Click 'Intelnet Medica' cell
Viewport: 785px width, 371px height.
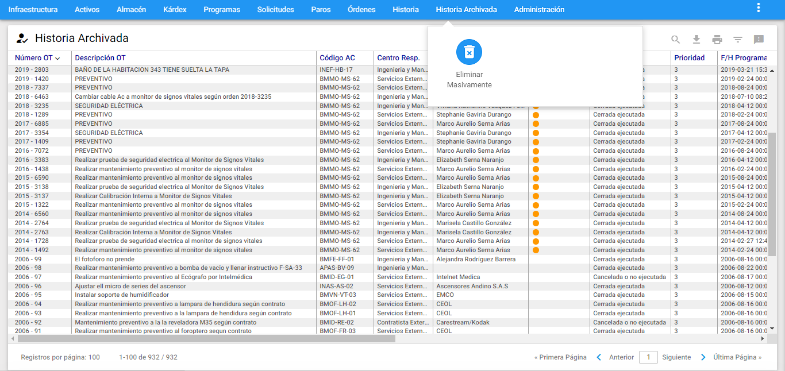(459, 277)
